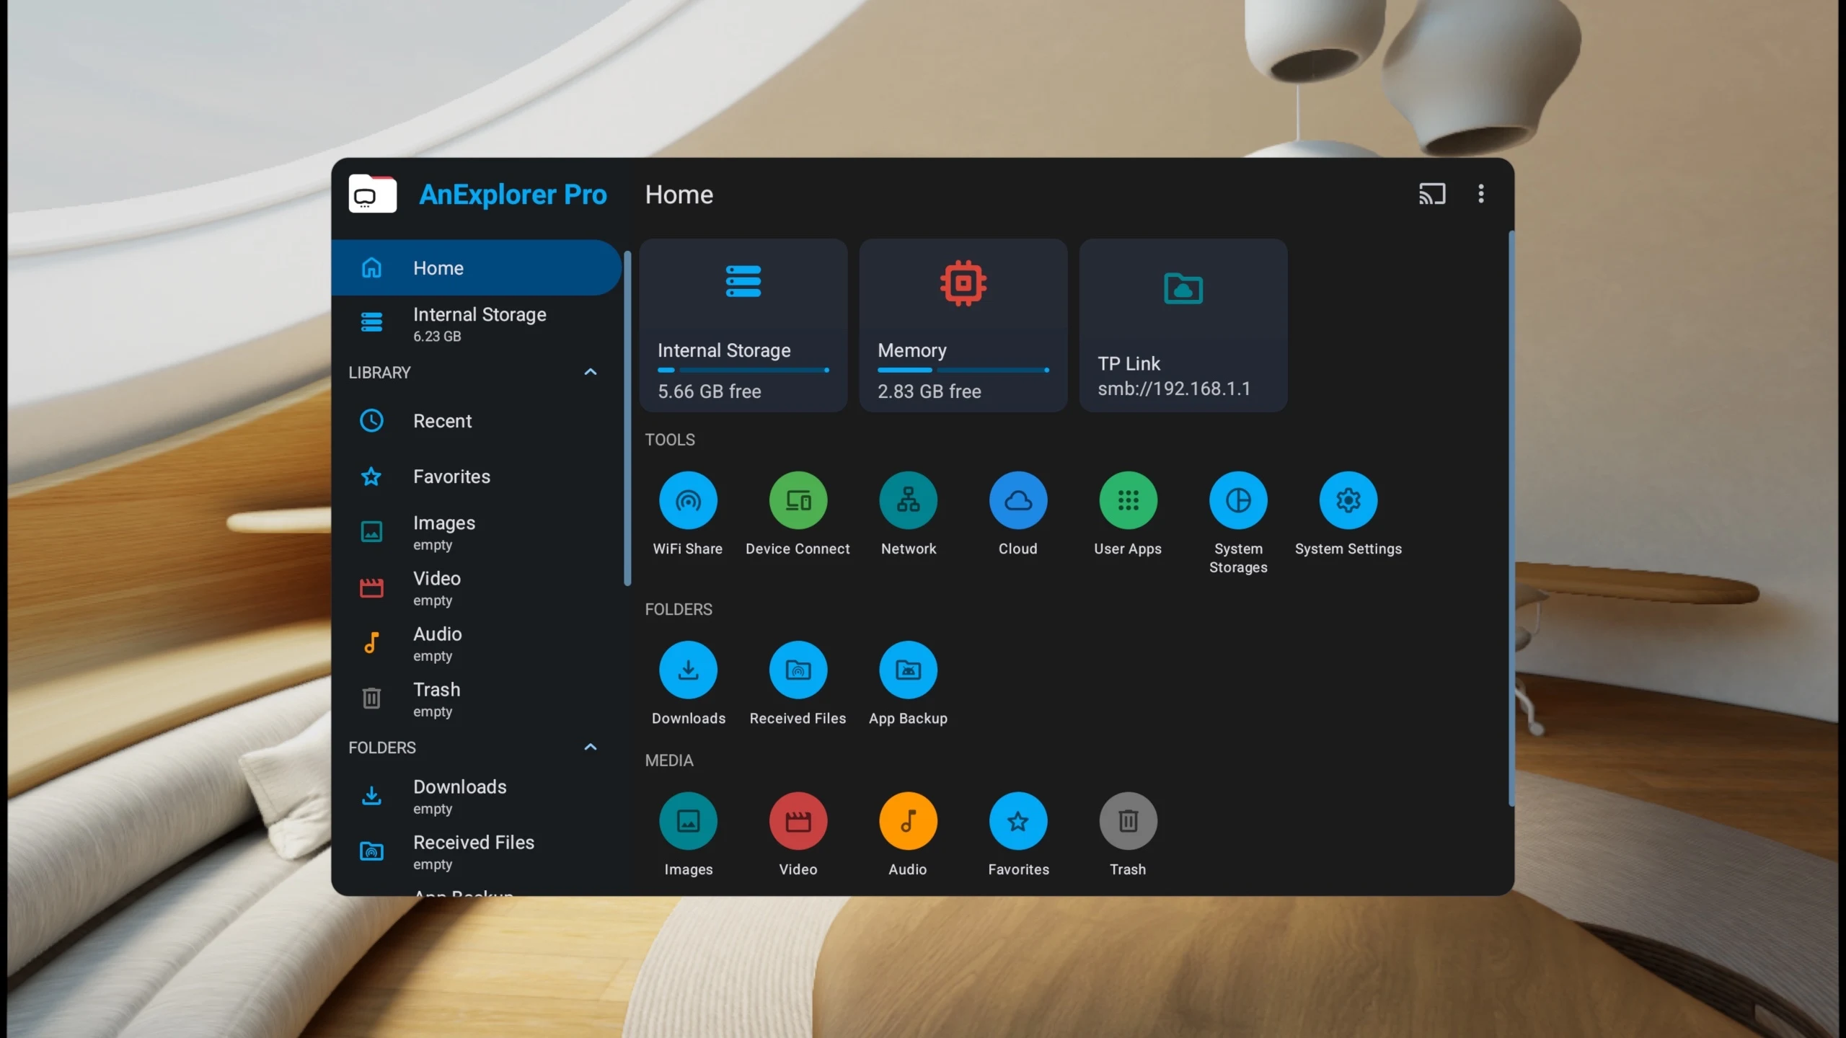Open the Video media circle icon
This screenshot has width=1846, height=1038.
tap(798, 821)
